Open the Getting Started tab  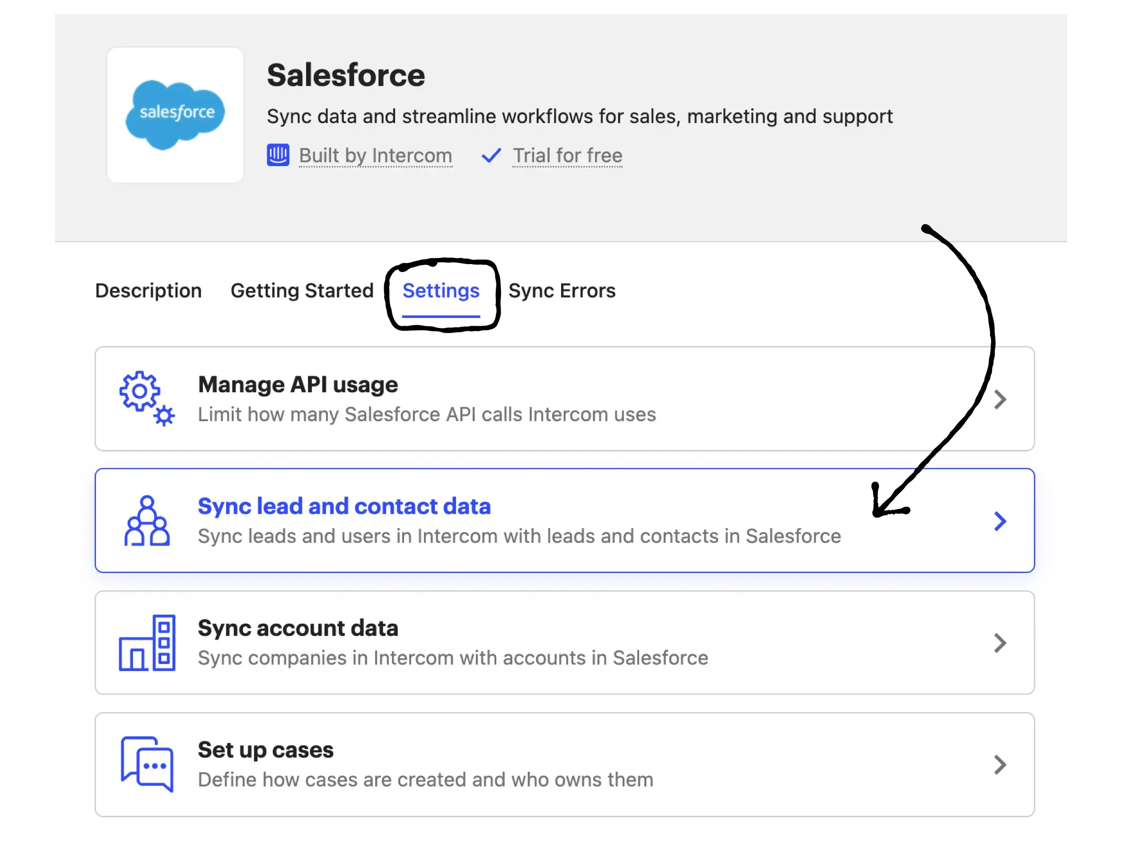pyautogui.click(x=302, y=291)
